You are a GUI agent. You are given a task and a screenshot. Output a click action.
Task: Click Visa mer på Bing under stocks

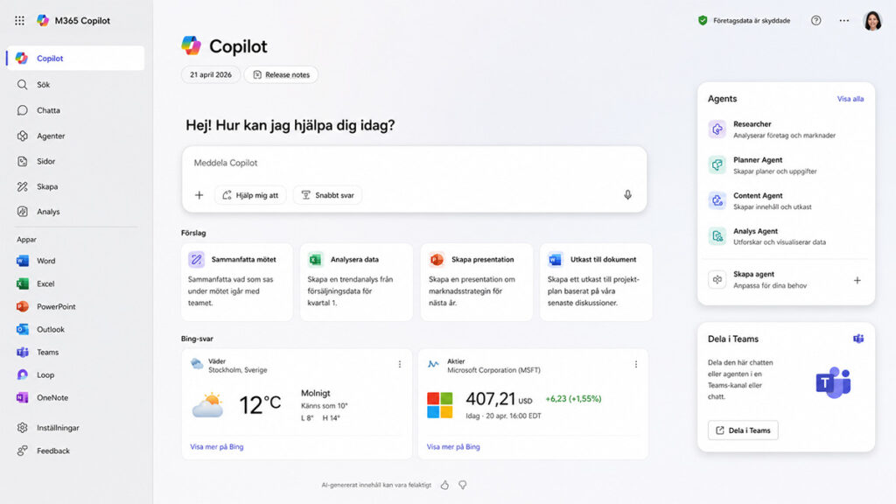pyautogui.click(x=453, y=447)
